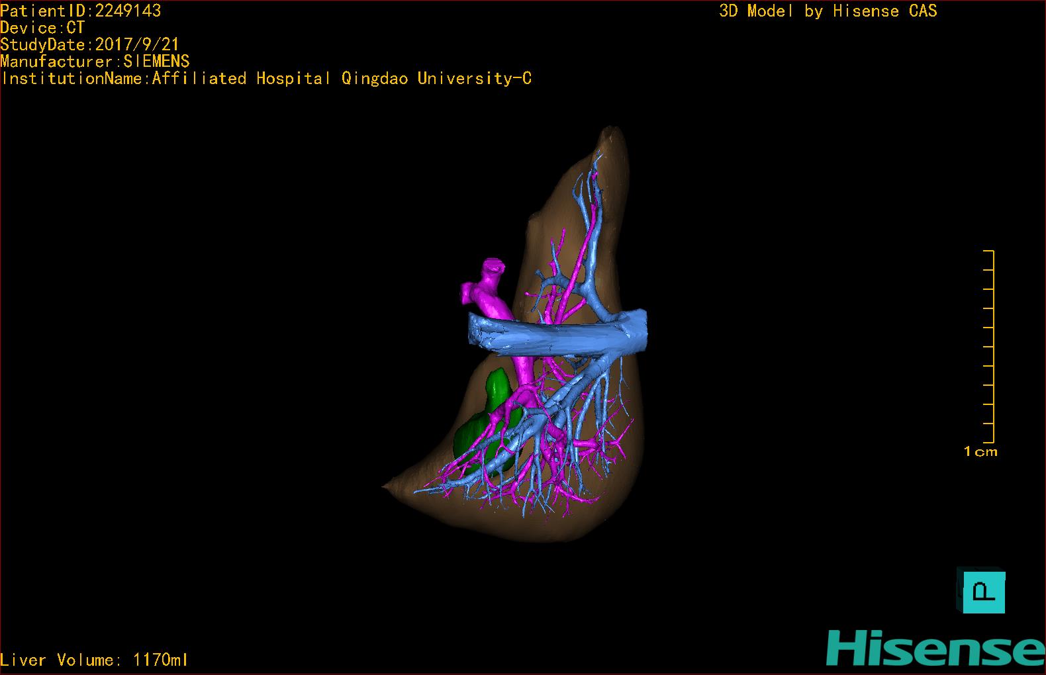The width and height of the screenshot is (1046, 675).
Task: Select the Manufacturer:SIEMENS label
Action: tap(95, 62)
